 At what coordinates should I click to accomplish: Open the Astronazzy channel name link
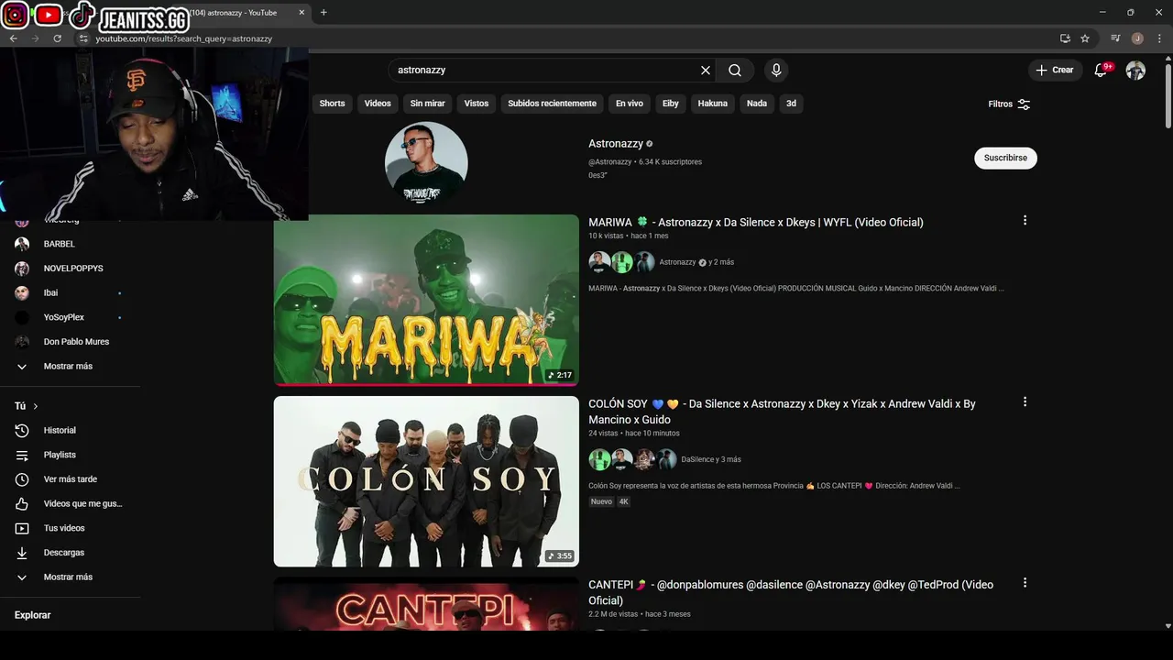tap(616, 144)
